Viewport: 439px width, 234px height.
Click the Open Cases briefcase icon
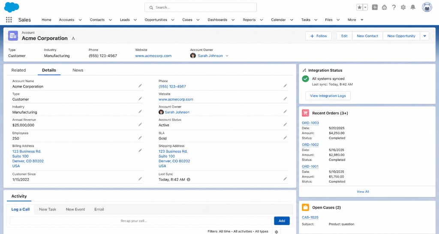[305, 207]
